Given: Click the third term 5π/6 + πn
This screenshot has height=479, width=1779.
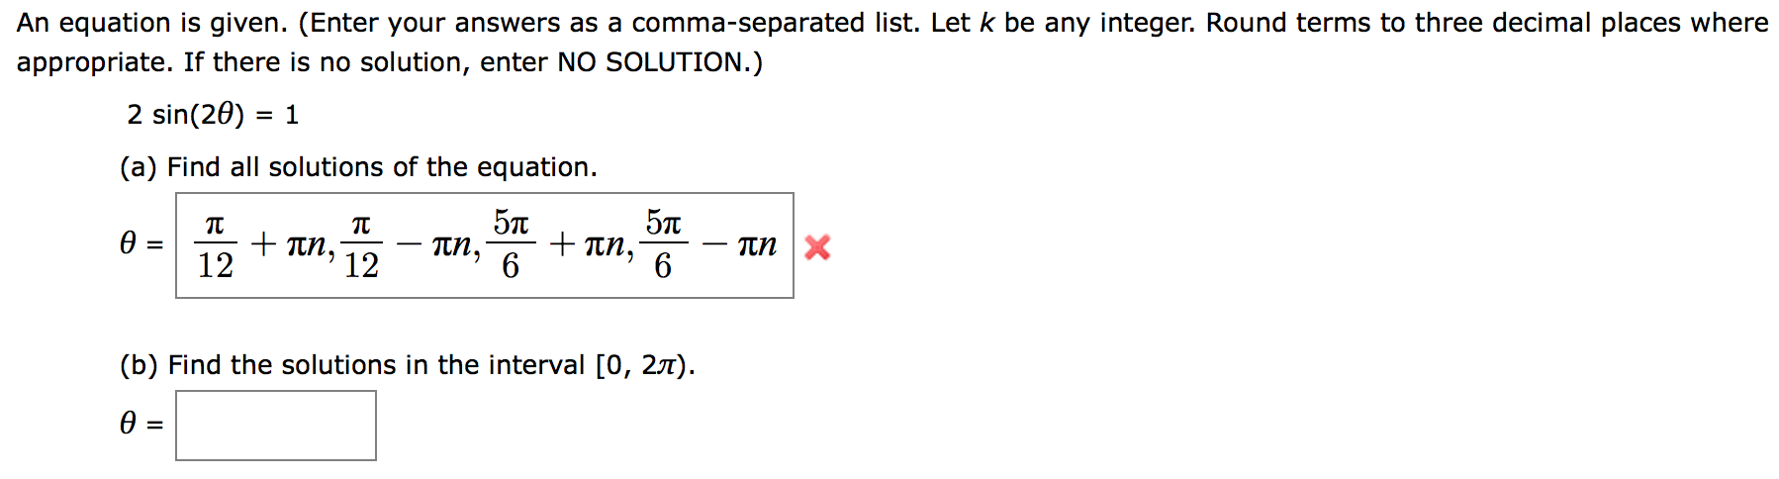Looking at the screenshot, I should click(x=557, y=245).
